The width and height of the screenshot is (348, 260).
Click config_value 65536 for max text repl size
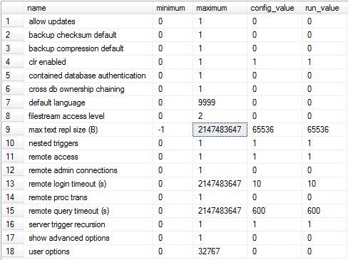click(275, 130)
